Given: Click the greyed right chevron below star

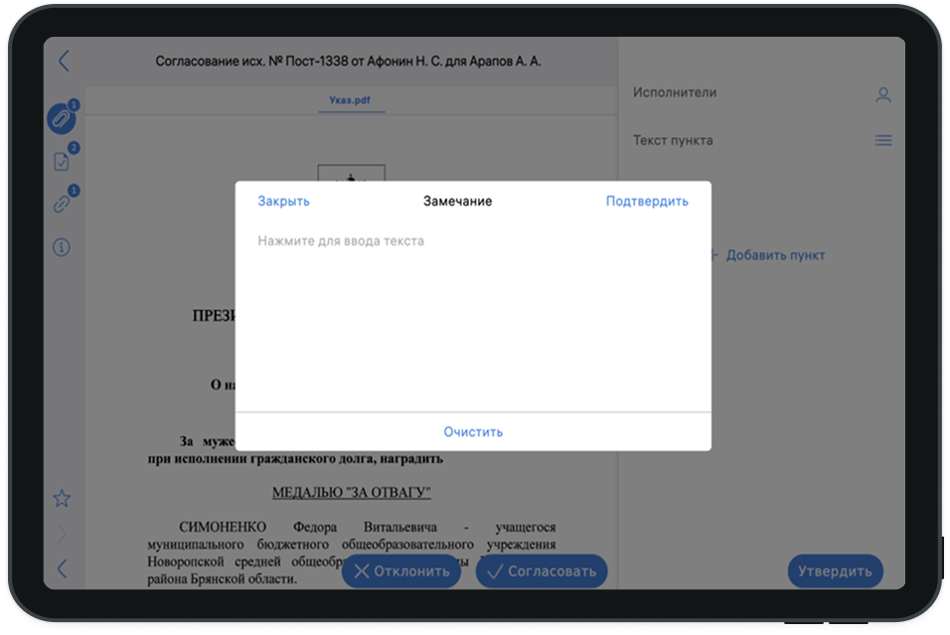Looking at the screenshot, I should pos(62,534).
